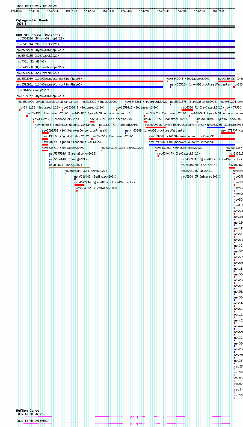Click the nsv6342946 (Sedlazeck2020) label
The width and height of the screenshot is (243, 427).
(x=188, y=79)
